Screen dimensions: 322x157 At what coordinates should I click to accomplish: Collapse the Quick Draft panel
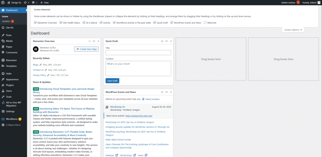coord(171,41)
